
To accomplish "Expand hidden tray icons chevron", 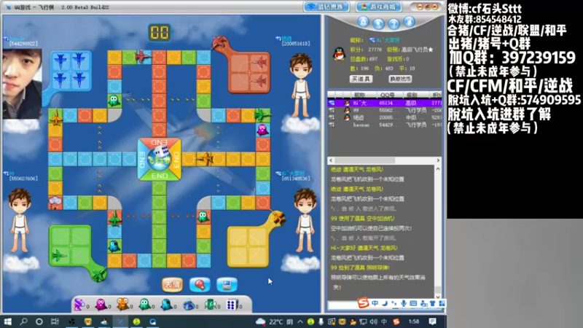I will [300, 321].
